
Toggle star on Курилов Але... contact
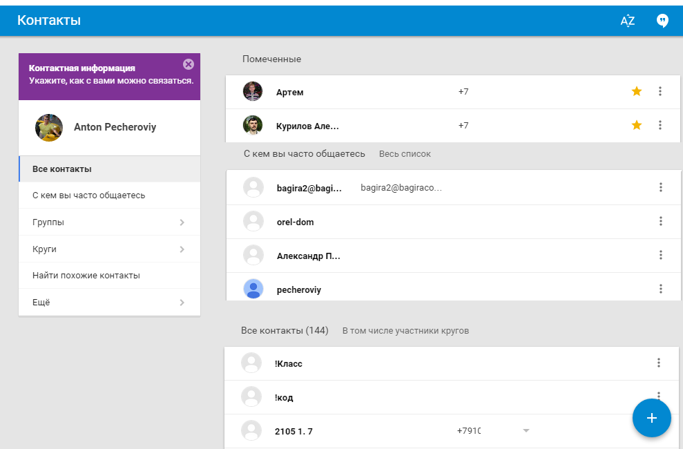click(x=637, y=125)
